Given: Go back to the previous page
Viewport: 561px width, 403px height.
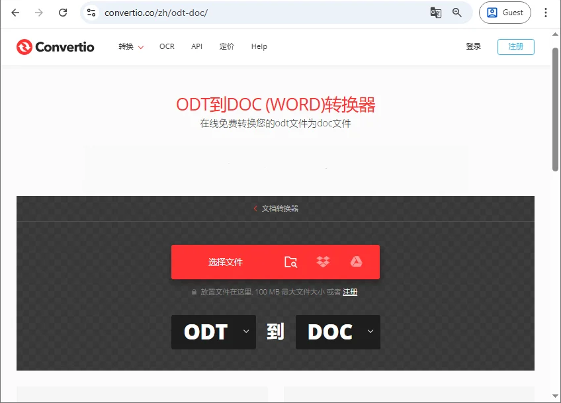Looking at the screenshot, I should [x=15, y=12].
